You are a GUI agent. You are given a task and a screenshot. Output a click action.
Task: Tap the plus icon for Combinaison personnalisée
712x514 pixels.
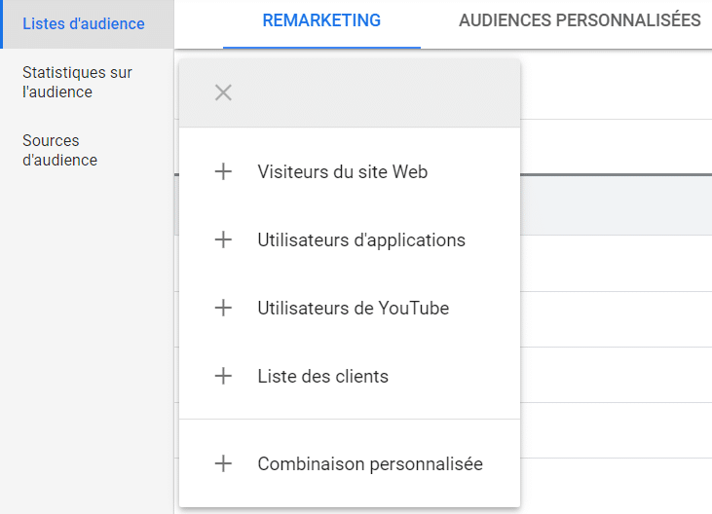tap(223, 464)
